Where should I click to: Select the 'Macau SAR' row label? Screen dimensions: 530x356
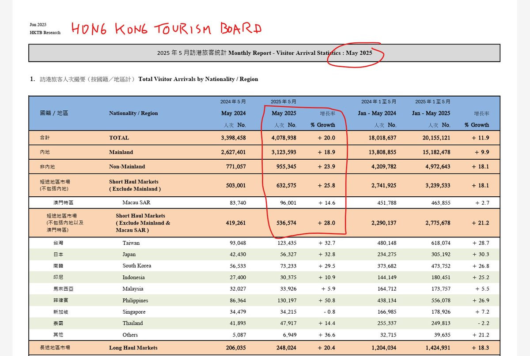[x=136, y=203]
